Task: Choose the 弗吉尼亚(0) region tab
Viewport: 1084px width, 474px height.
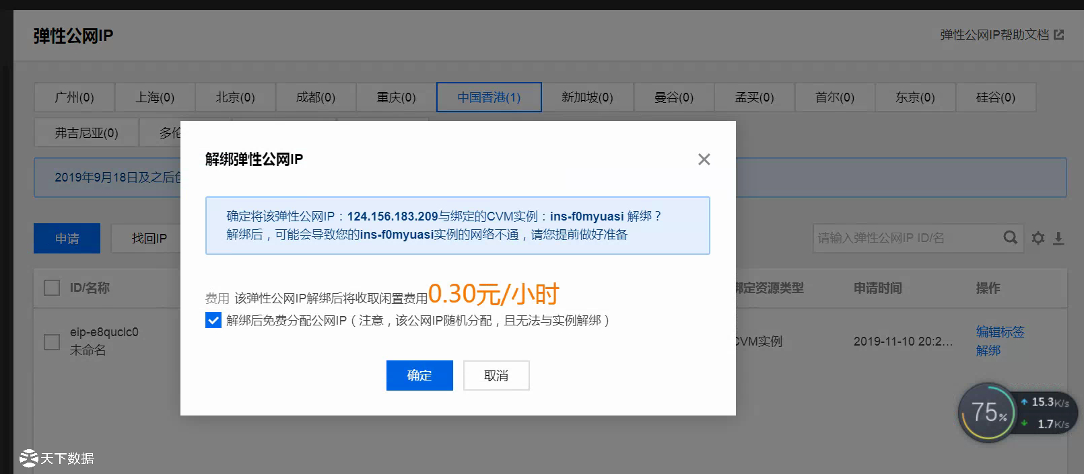Action: [x=86, y=133]
